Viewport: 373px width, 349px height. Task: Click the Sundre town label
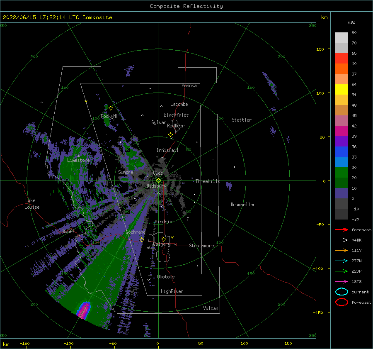pos(126,172)
